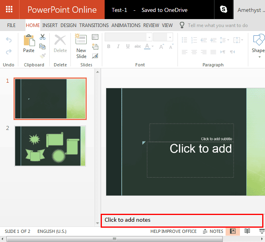The image size is (265, 242).
Task: Click the horizontal scrollbar thumb
Action: point(115,239)
